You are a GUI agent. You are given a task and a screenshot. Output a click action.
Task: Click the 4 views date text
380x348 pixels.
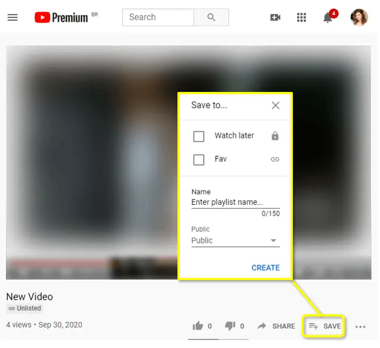click(44, 324)
